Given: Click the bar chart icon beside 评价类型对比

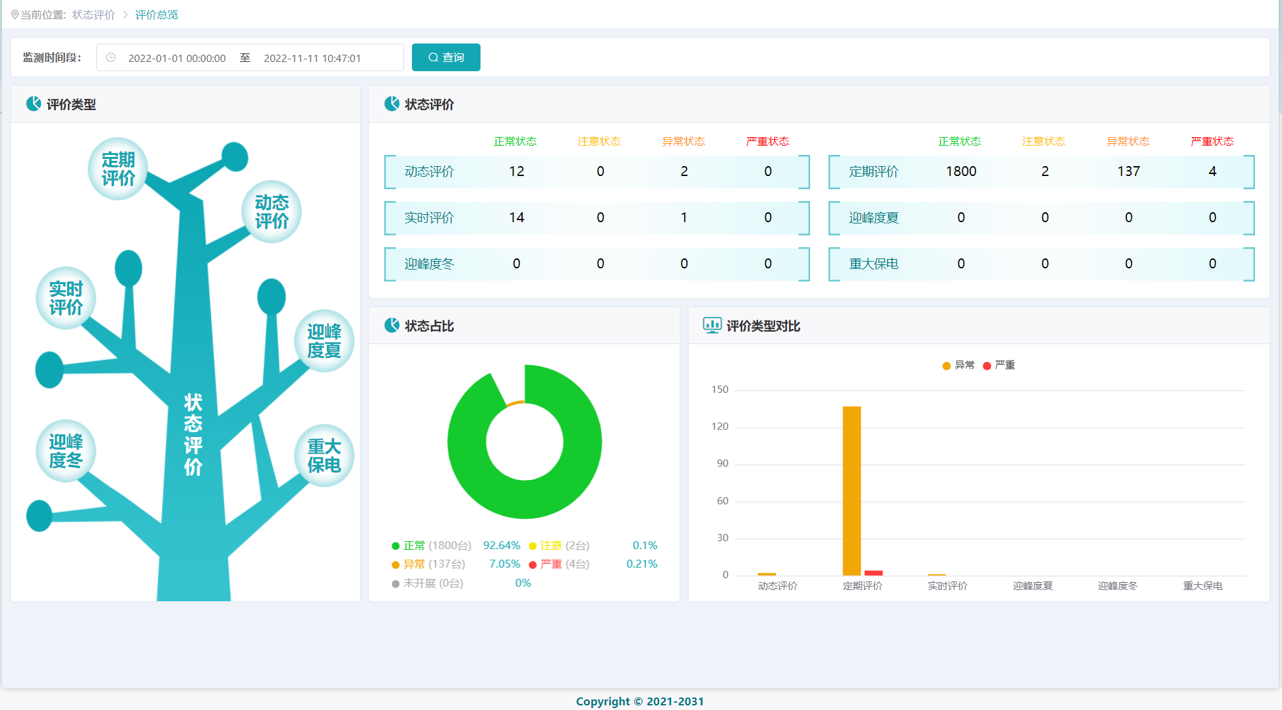Looking at the screenshot, I should [712, 326].
